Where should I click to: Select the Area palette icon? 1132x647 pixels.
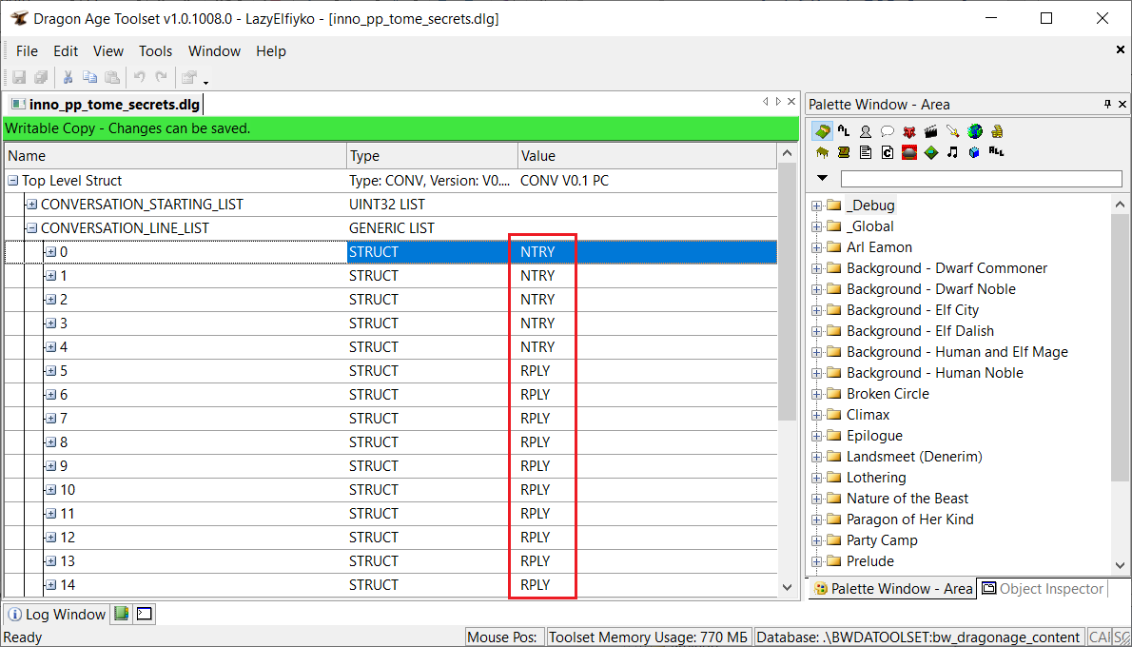click(x=822, y=131)
